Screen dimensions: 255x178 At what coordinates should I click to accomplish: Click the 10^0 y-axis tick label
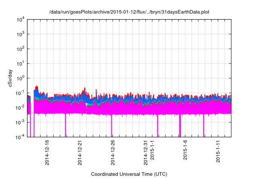click(x=20, y=78)
